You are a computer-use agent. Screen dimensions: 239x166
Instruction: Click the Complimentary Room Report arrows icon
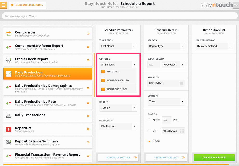click(9, 47)
